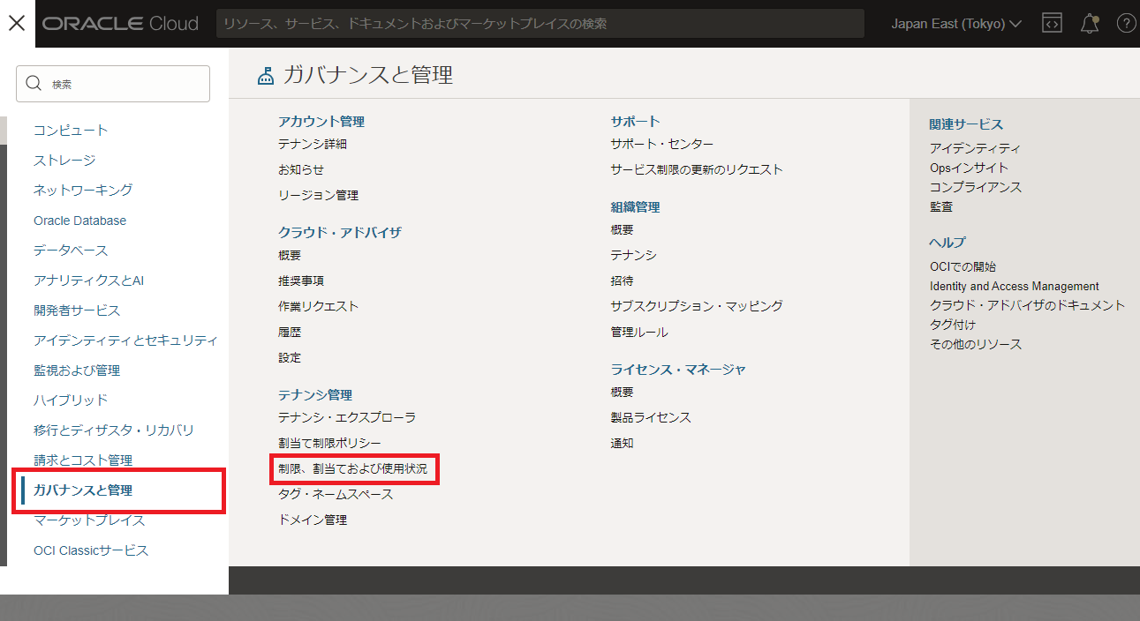Click the magnifier icon in menu search
The height and width of the screenshot is (621, 1140).
coord(34,84)
